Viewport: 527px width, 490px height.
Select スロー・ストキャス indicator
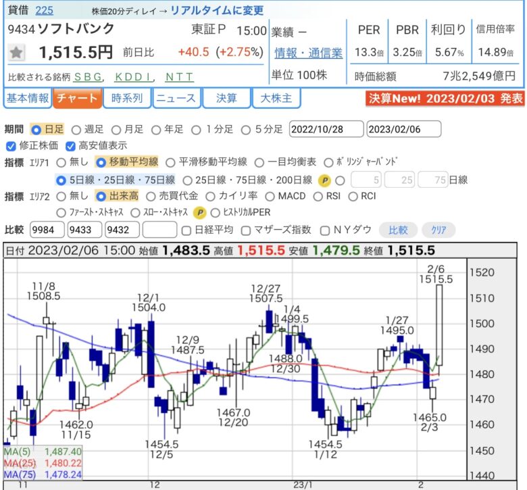coord(135,212)
